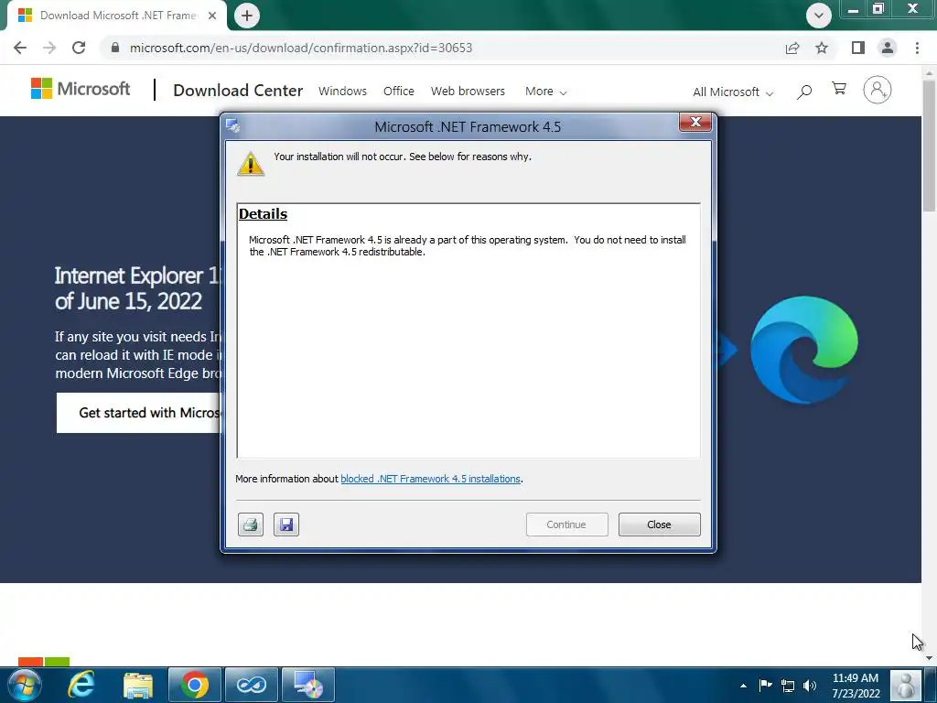
Task: Click the save (floppy disk) icon in dialog
Action: coord(286,525)
